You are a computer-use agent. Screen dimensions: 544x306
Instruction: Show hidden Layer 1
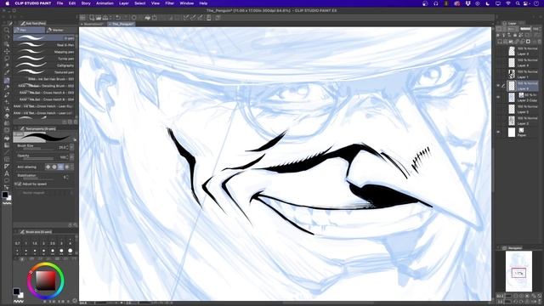click(x=499, y=74)
